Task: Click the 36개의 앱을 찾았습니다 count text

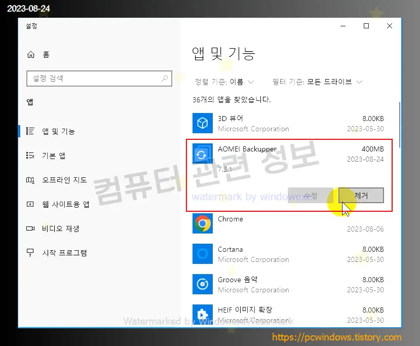Action: point(232,100)
